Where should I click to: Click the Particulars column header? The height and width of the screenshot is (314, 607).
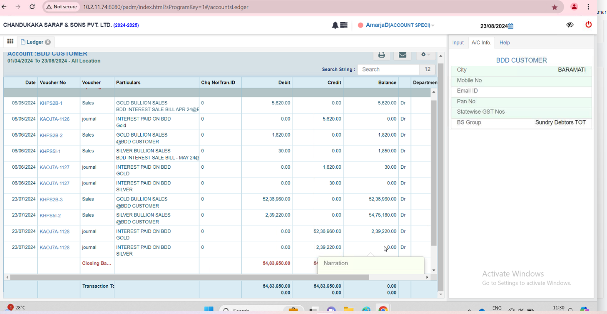[156, 83]
